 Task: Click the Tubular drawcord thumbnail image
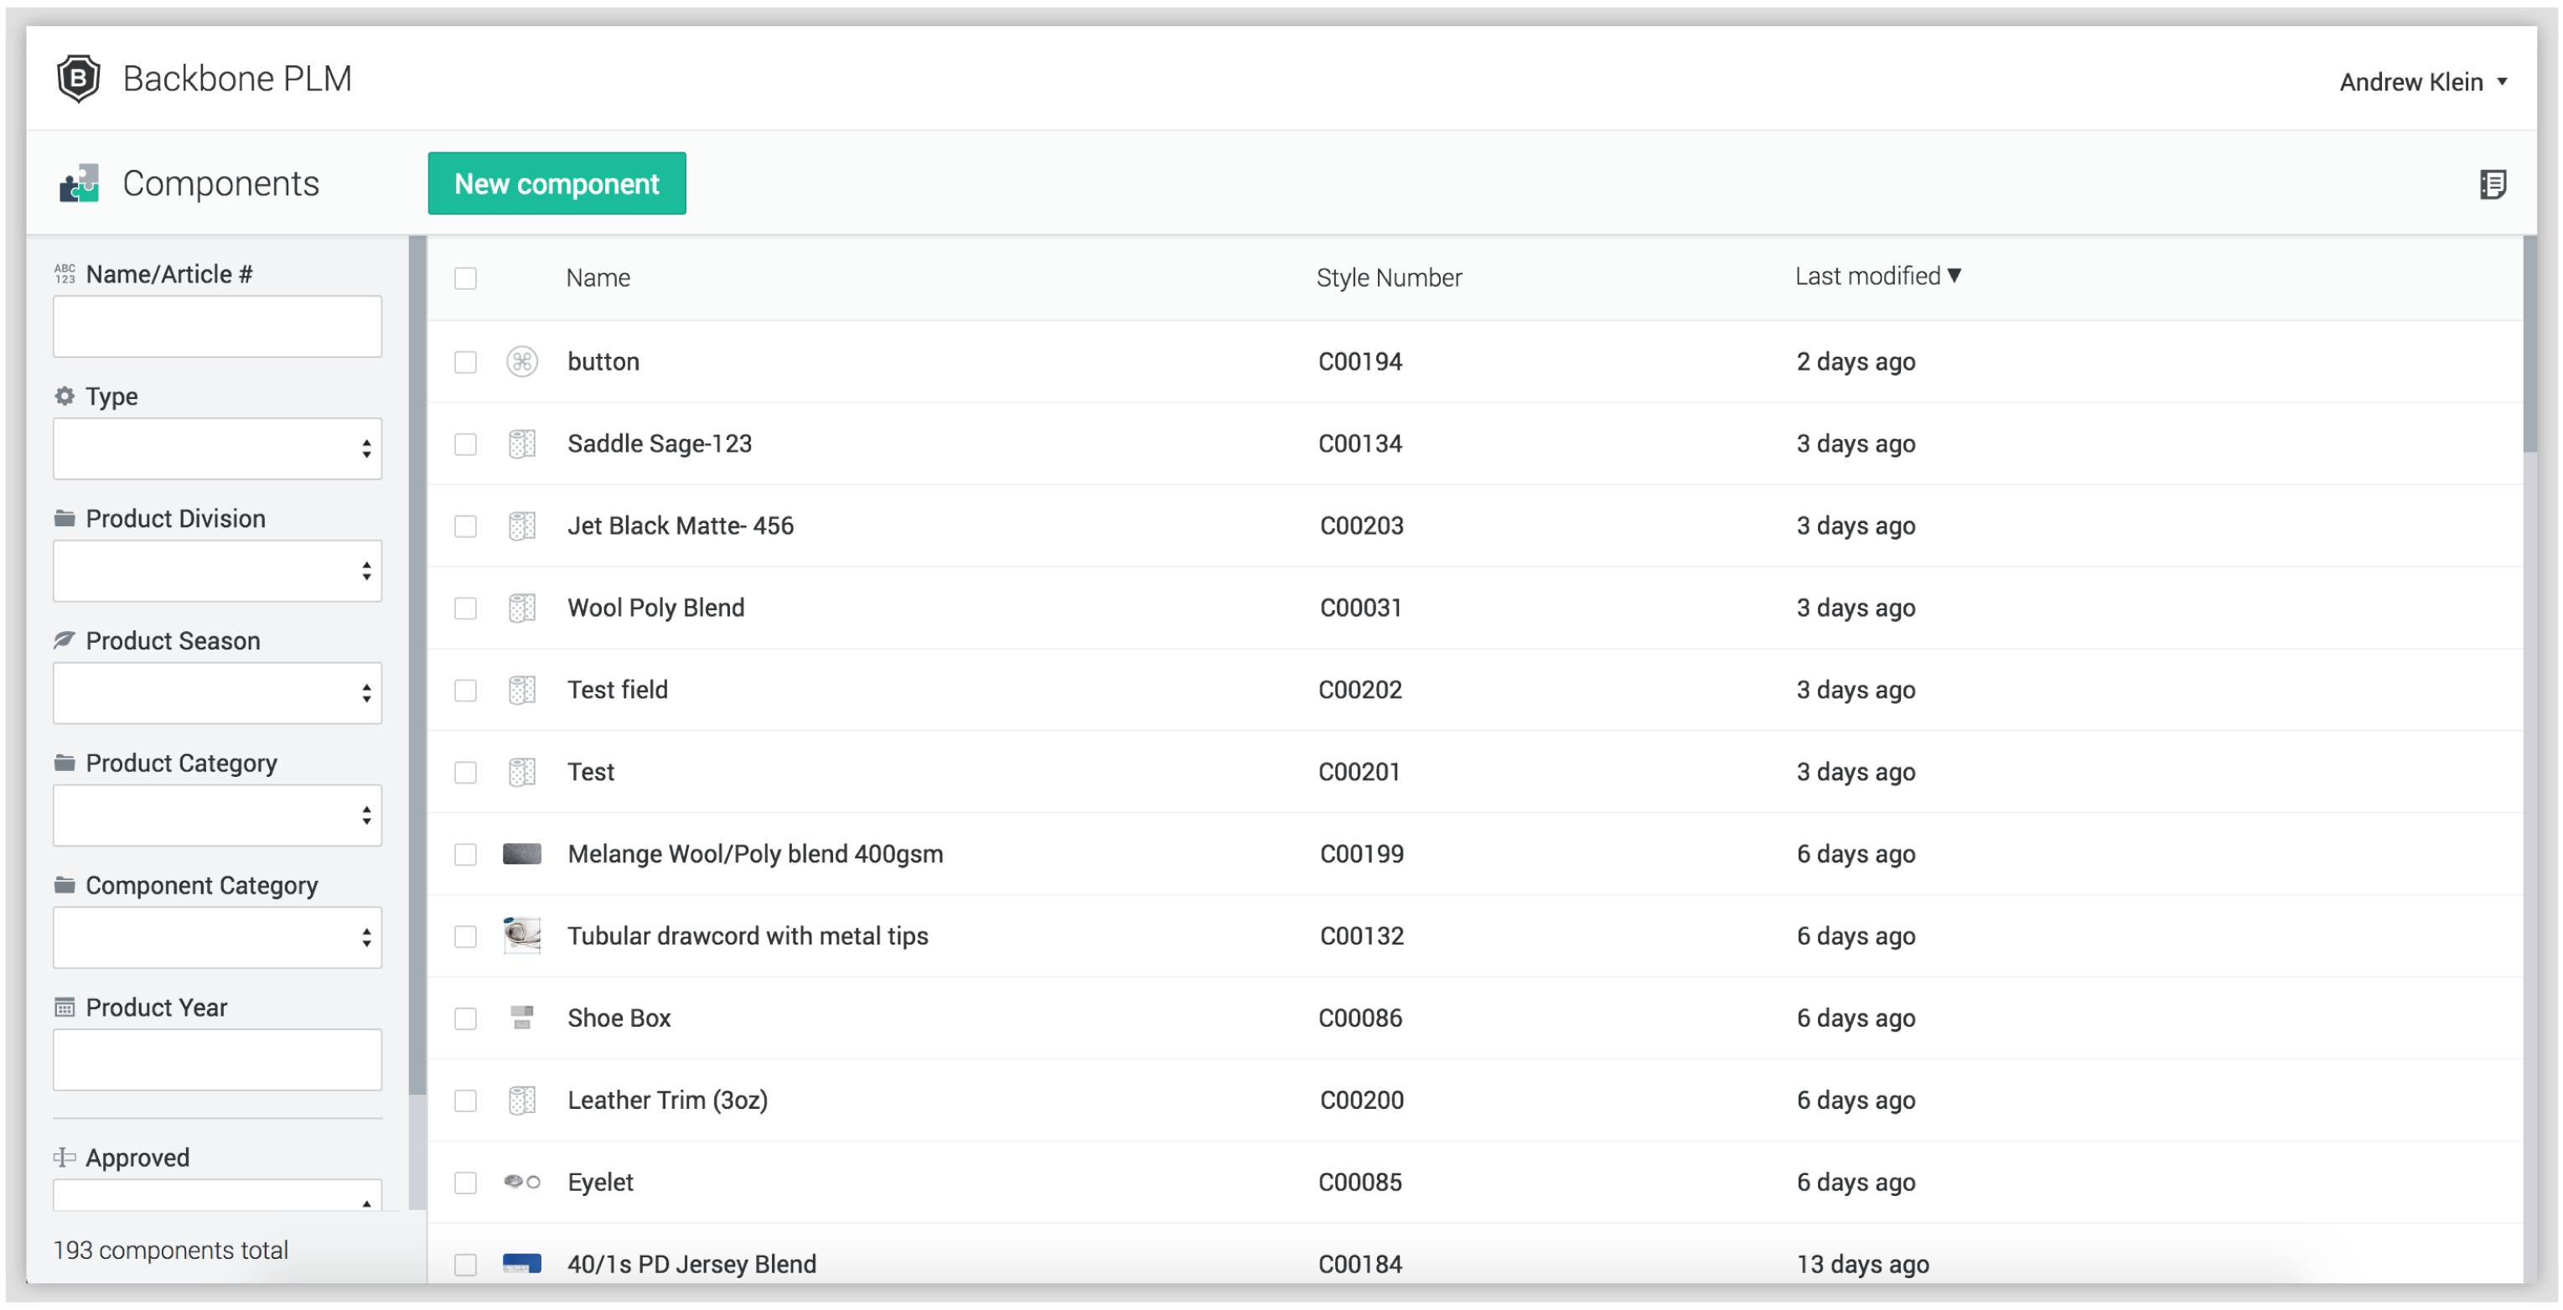521,936
